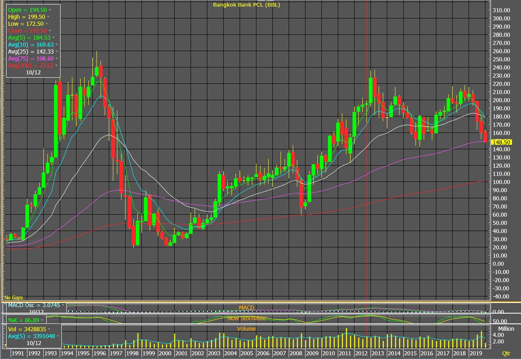
Task: Open the MACD Osc = 3.0745 dropdown arrow
Action: pos(63,305)
